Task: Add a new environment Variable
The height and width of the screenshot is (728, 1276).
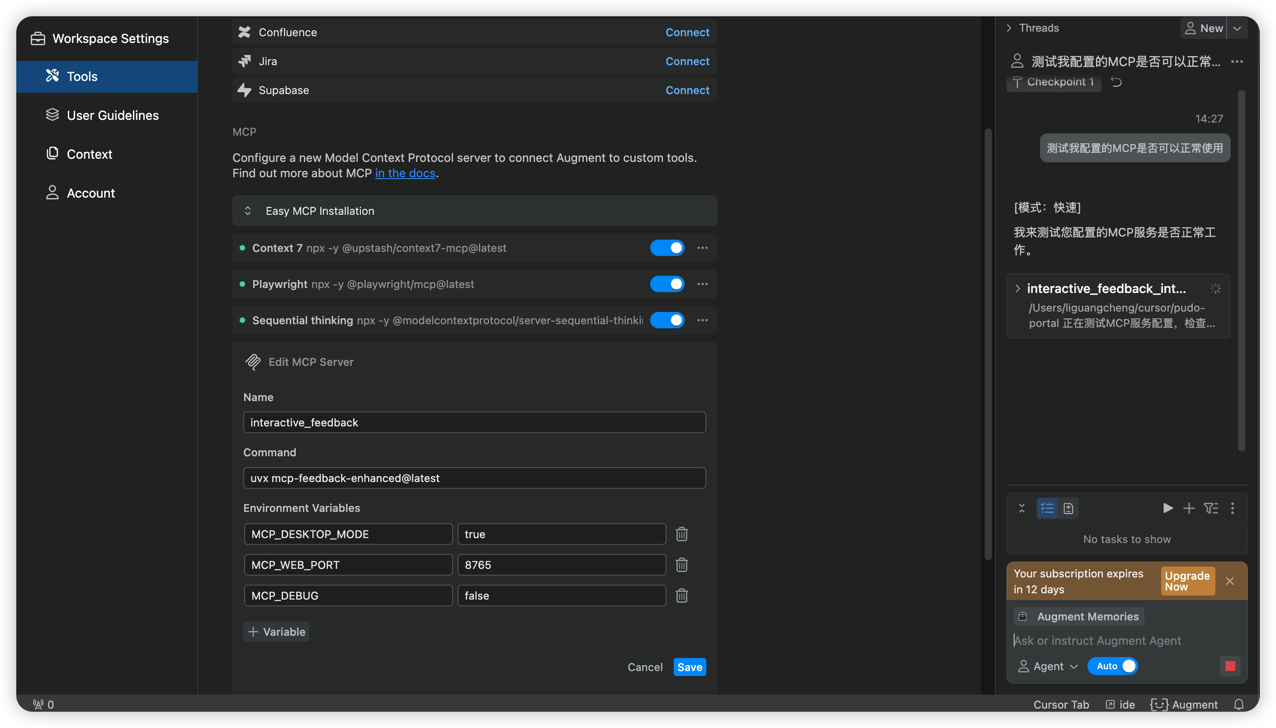Action: (276, 632)
